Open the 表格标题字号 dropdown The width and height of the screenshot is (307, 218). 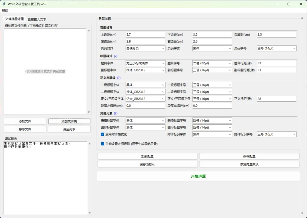212,120
